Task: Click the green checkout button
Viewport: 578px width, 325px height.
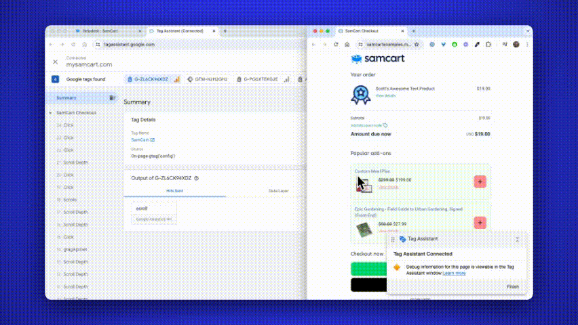Action: (x=368, y=269)
